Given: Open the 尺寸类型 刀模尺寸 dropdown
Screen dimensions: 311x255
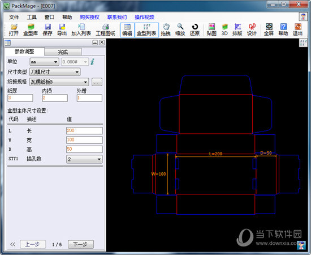Looking at the screenshot, I should click(55, 72).
